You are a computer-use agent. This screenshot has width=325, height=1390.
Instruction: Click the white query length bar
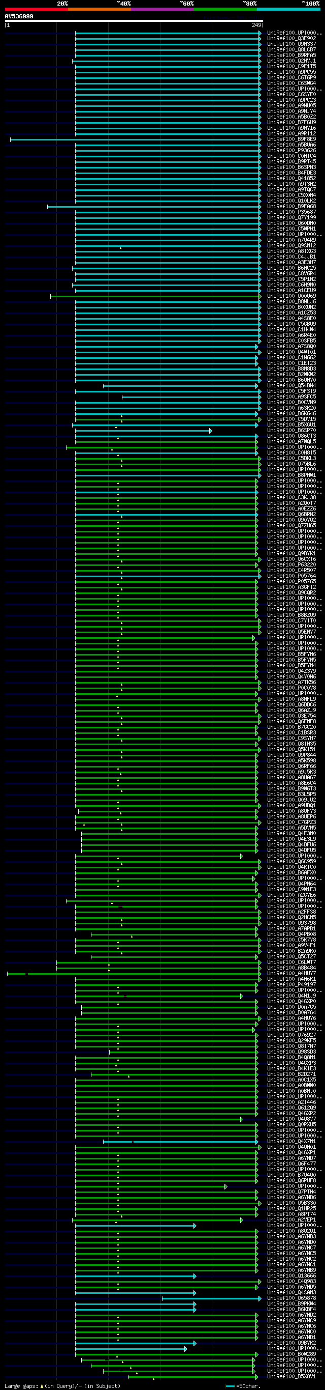tap(134, 21)
